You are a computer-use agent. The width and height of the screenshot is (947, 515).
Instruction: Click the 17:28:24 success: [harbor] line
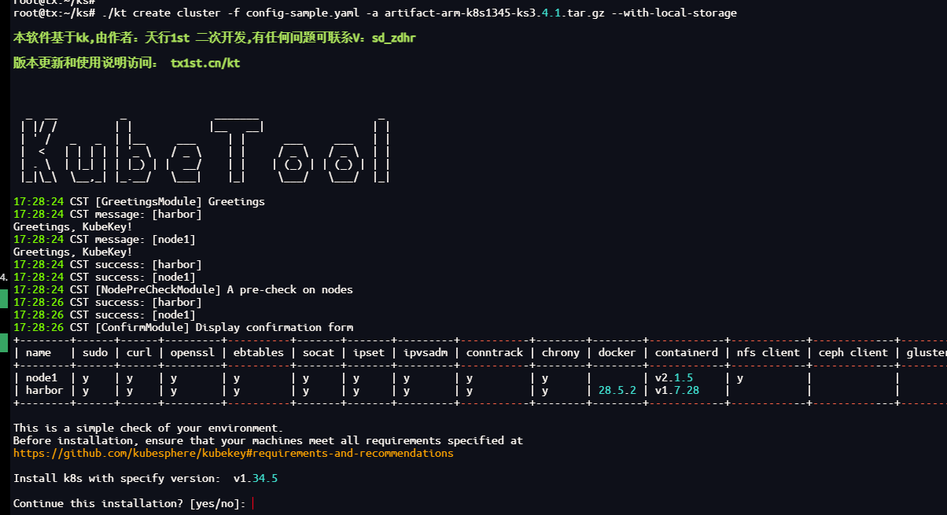pyautogui.click(x=108, y=264)
